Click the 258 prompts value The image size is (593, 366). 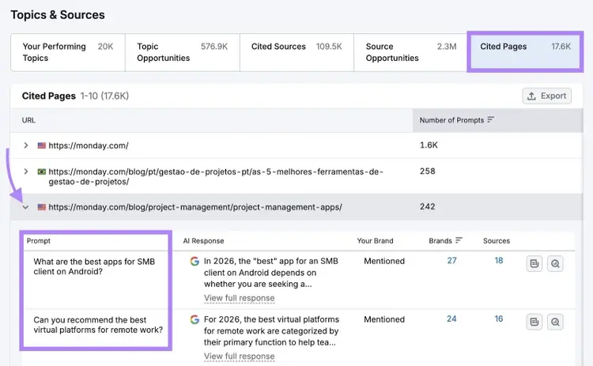coord(427,172)
